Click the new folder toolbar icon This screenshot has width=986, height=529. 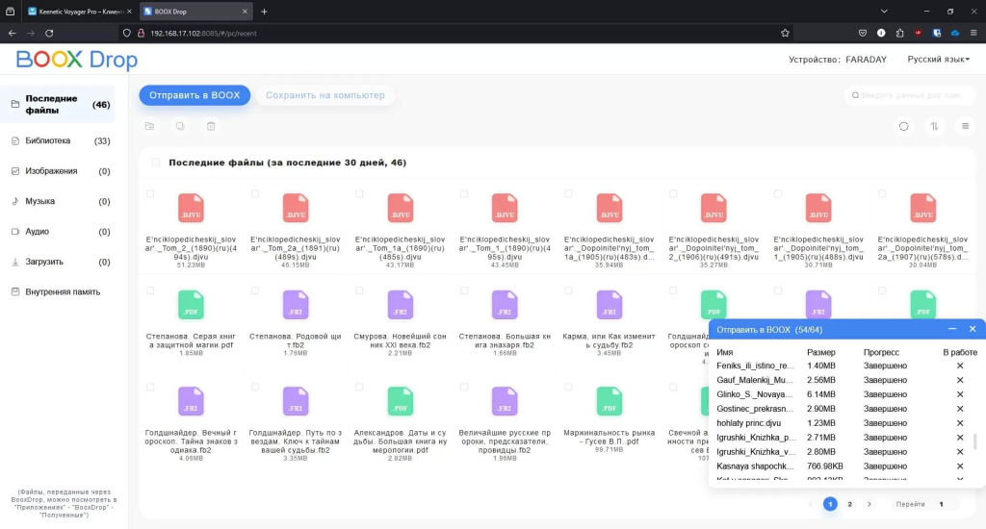point(149,126)
